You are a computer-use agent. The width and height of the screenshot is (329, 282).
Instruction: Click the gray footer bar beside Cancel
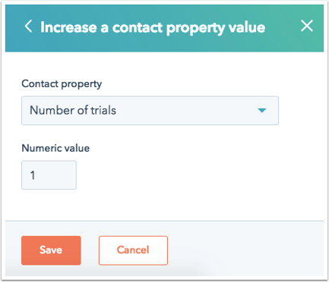coord(243,250)
